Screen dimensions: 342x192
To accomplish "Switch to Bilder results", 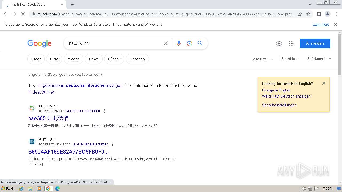I will [x=36, y=59].
